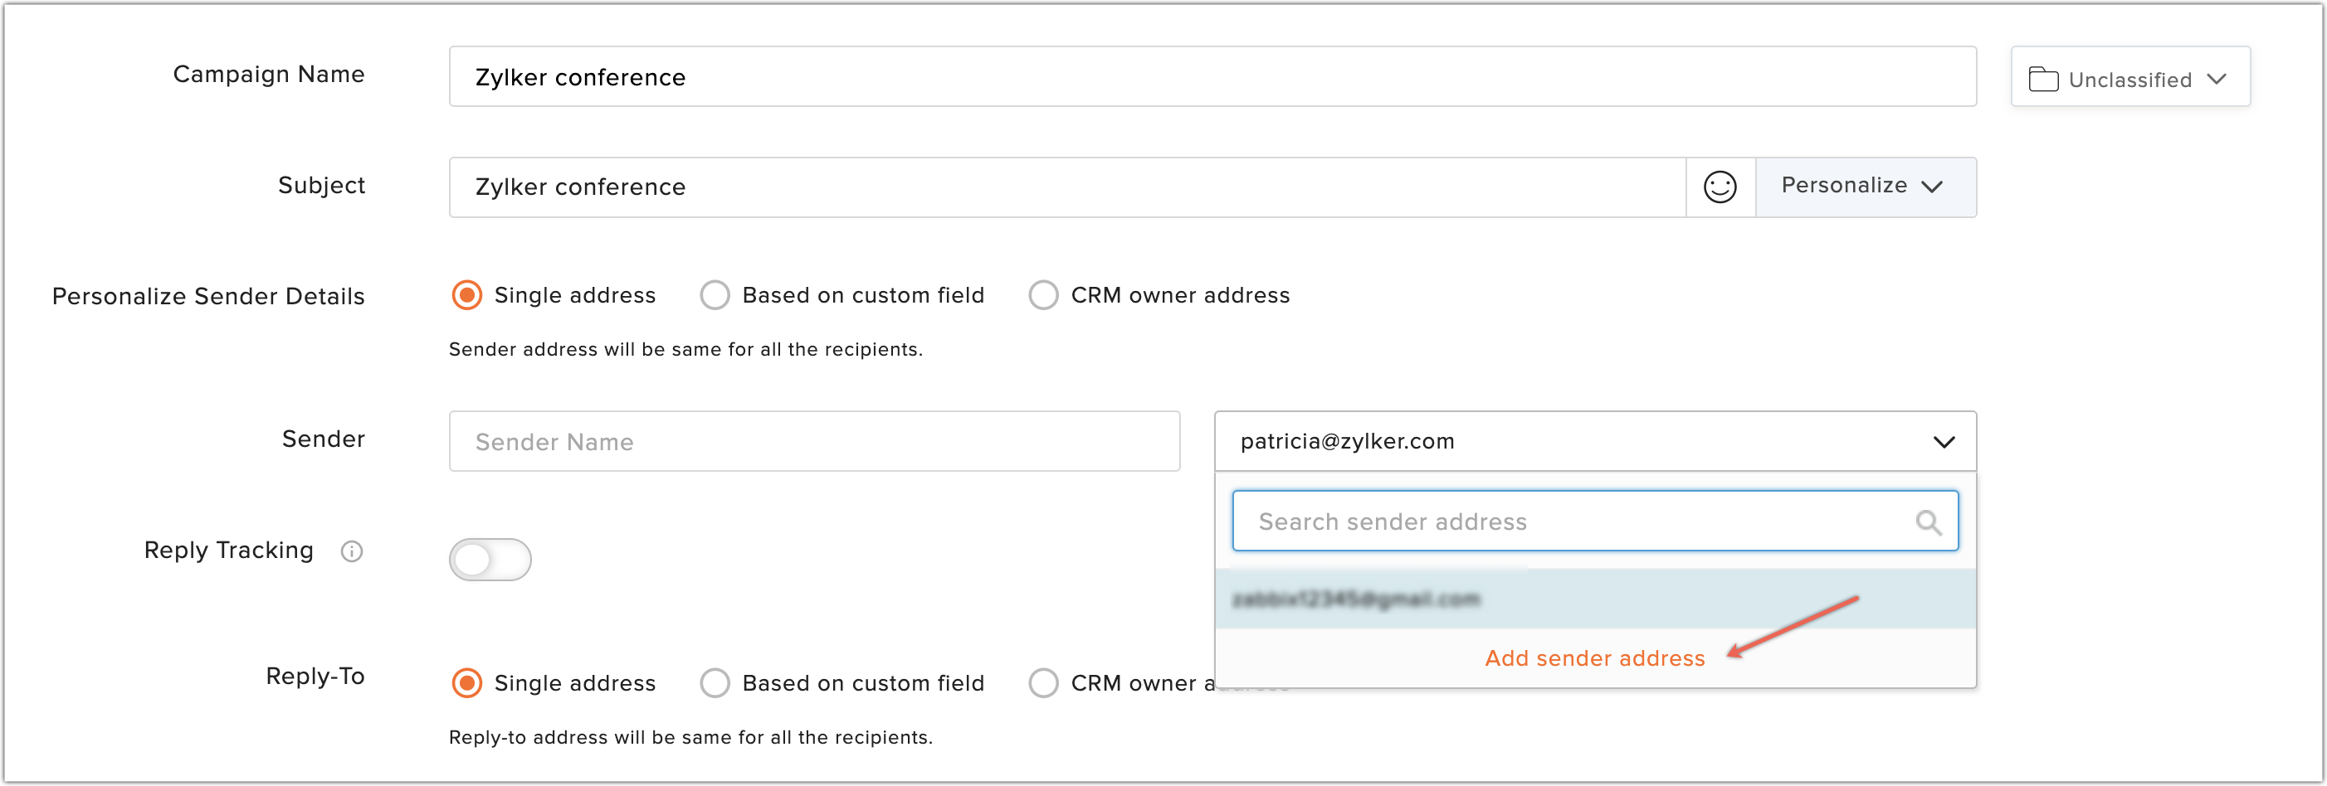Click inside the Sender Name field
This screenshot has height=786, width=2327.
click(x=814, y=441)
